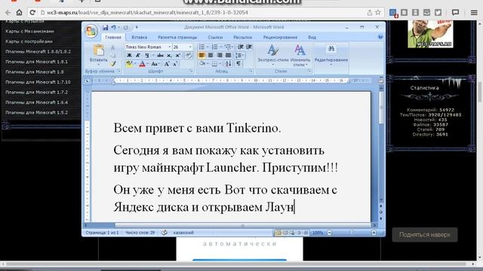The image size is (483, 271).
Task: Open Change Case (Aa) dropdown
Action: [x=155, y=64]
